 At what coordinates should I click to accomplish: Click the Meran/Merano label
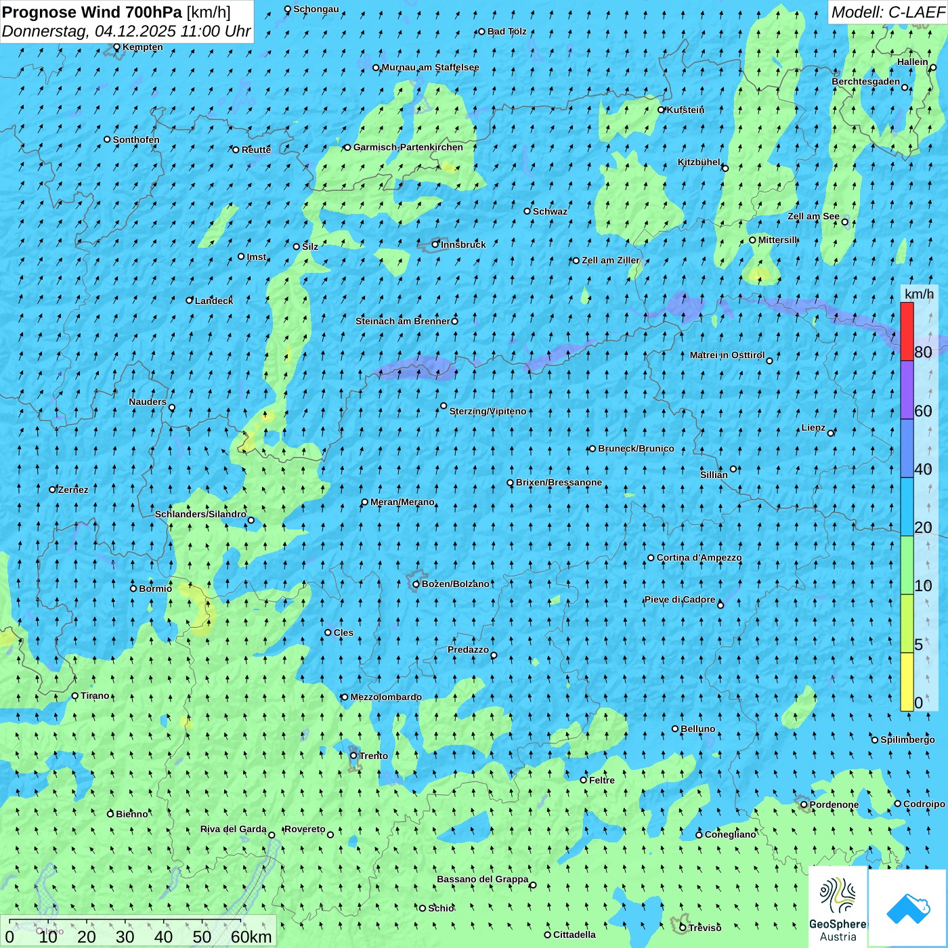click(402, 502)
